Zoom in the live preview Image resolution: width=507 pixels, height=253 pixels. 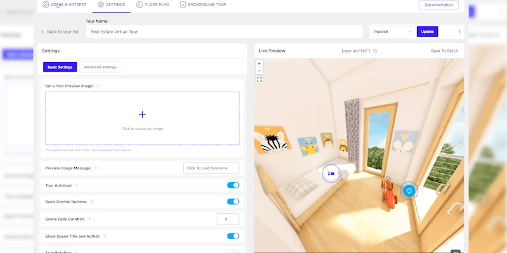(x=259, y=64)
